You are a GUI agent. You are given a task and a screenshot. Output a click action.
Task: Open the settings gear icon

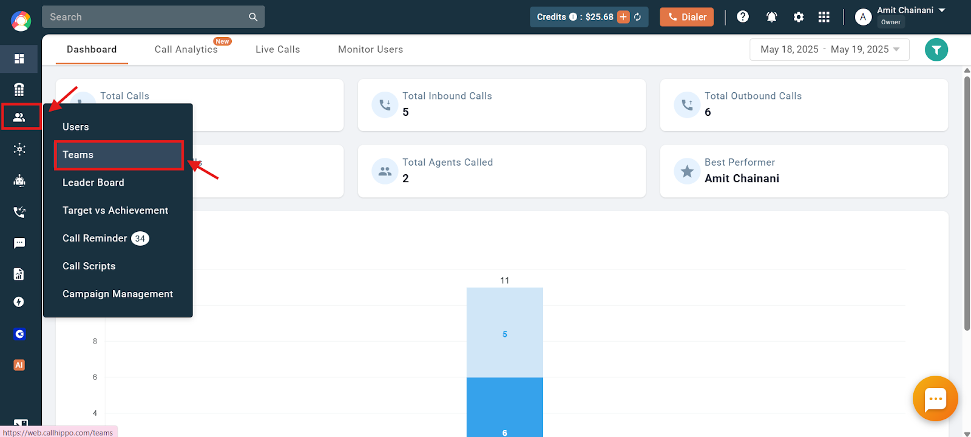[799, 17]
